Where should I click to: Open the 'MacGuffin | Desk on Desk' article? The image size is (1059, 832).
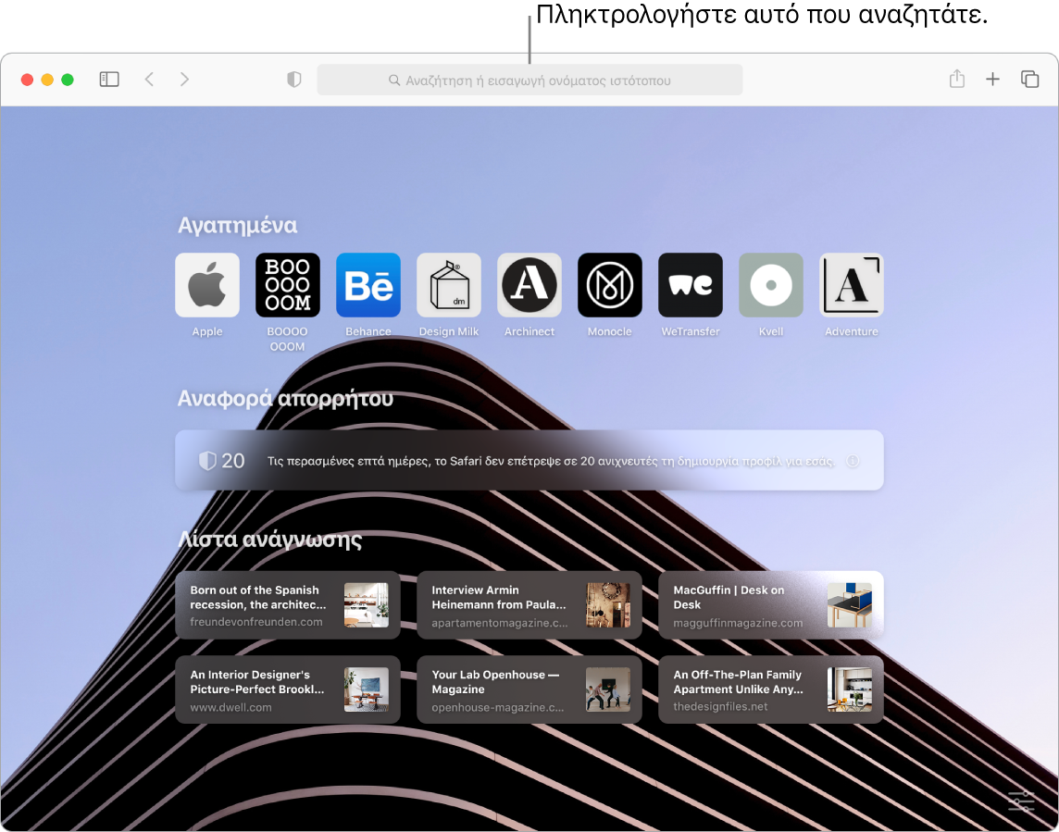point(770,605)
